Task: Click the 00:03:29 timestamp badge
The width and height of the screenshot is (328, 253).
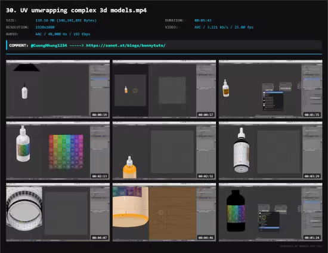Action: pos(312,176)
